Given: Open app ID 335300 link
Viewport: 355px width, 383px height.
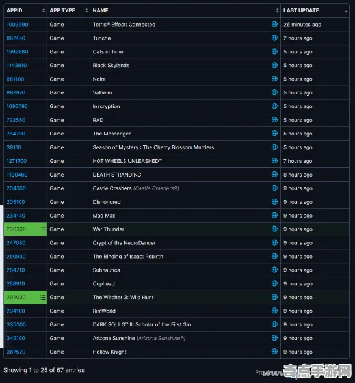Looking at the screenshot, I should tap(16, 325).
